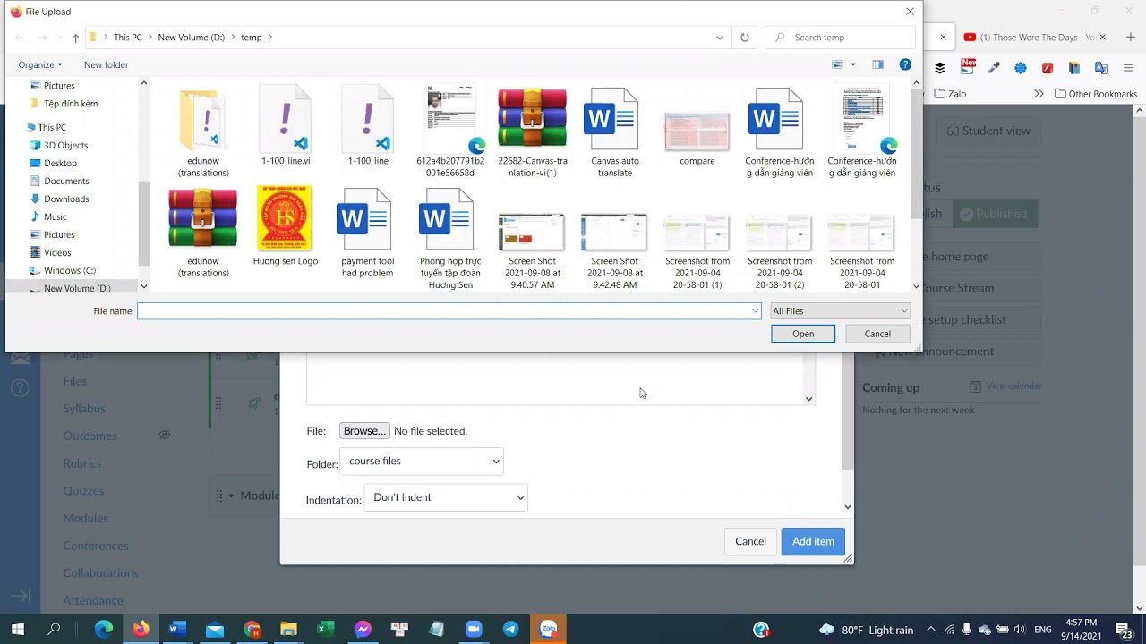
Task: Open the Syllabus course link
Action: pyautogui.click(x=84, y=409)
